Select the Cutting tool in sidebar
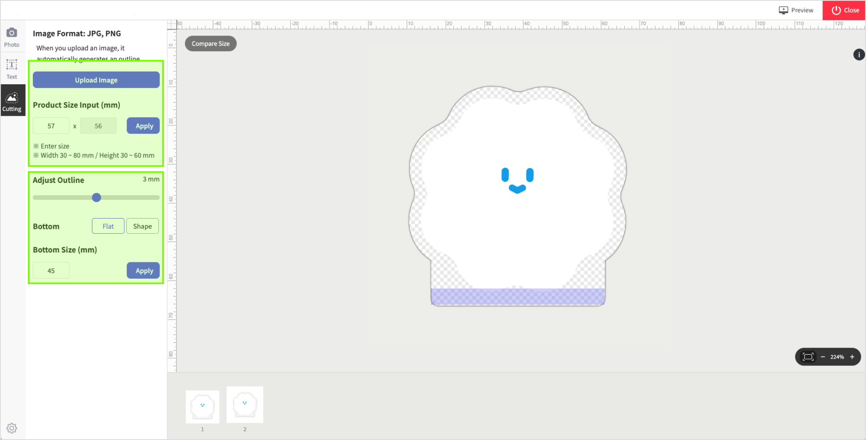The width and height of the screenshot is (866, 440). 12,101
